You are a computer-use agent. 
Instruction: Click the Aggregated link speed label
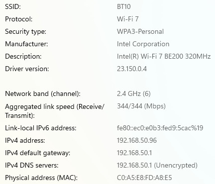pyautogui.click(x=55, y=111)
